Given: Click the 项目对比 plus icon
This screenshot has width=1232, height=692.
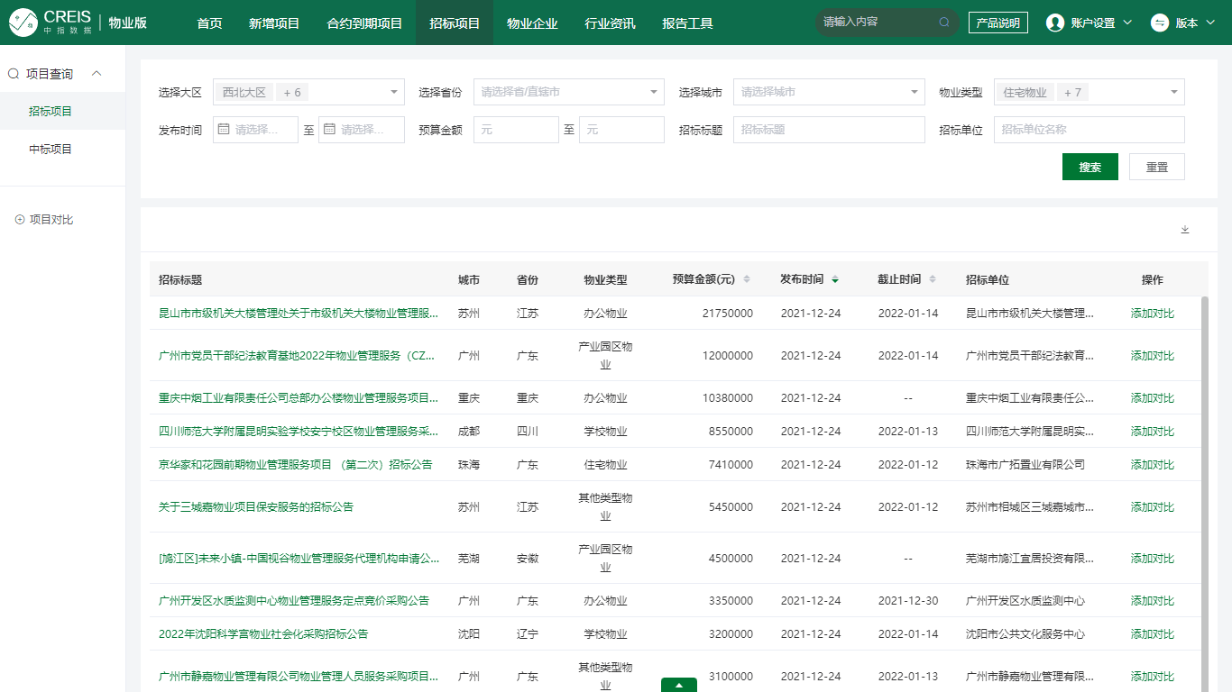Looking at the screenshot, I should coord(20,220).
